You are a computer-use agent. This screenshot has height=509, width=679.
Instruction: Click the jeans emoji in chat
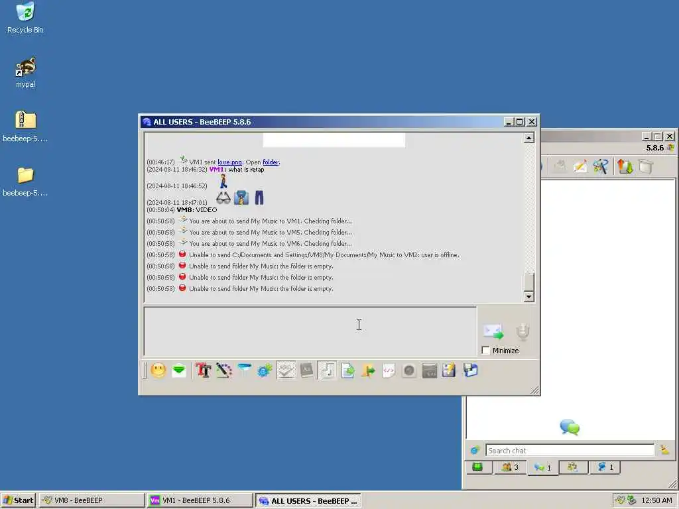259,198
